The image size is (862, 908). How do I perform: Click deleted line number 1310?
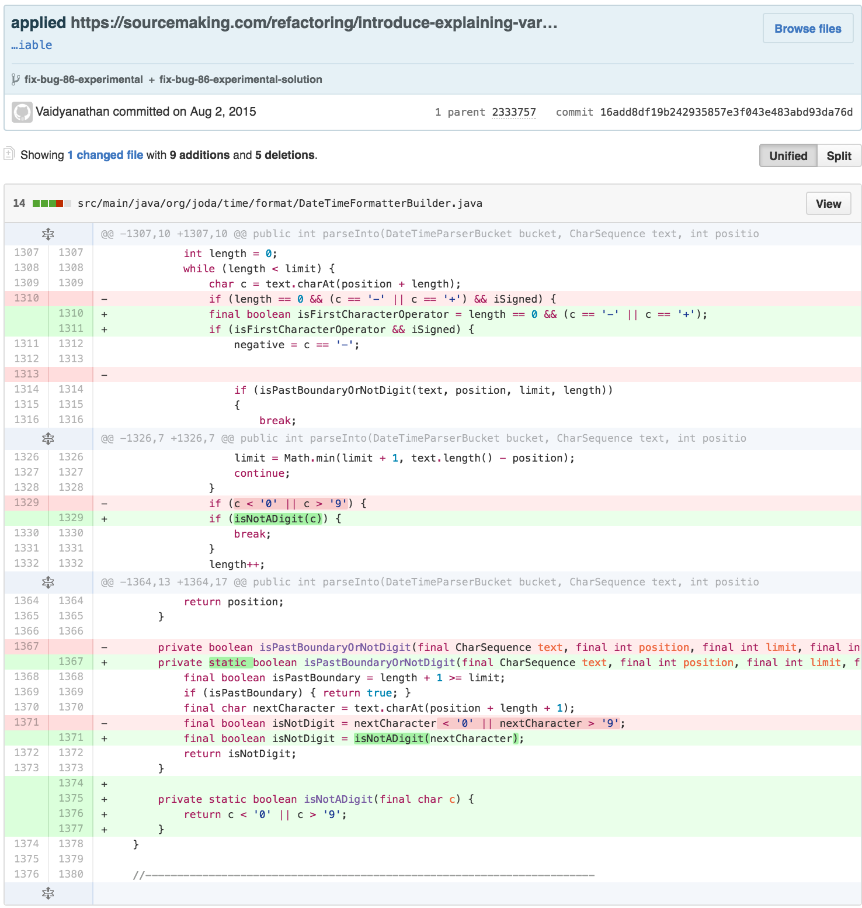tap(26, 298)
